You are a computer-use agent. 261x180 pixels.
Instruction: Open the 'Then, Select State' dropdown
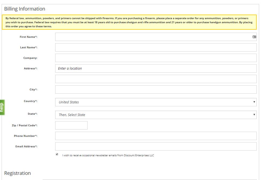click(x=156, y=115)
